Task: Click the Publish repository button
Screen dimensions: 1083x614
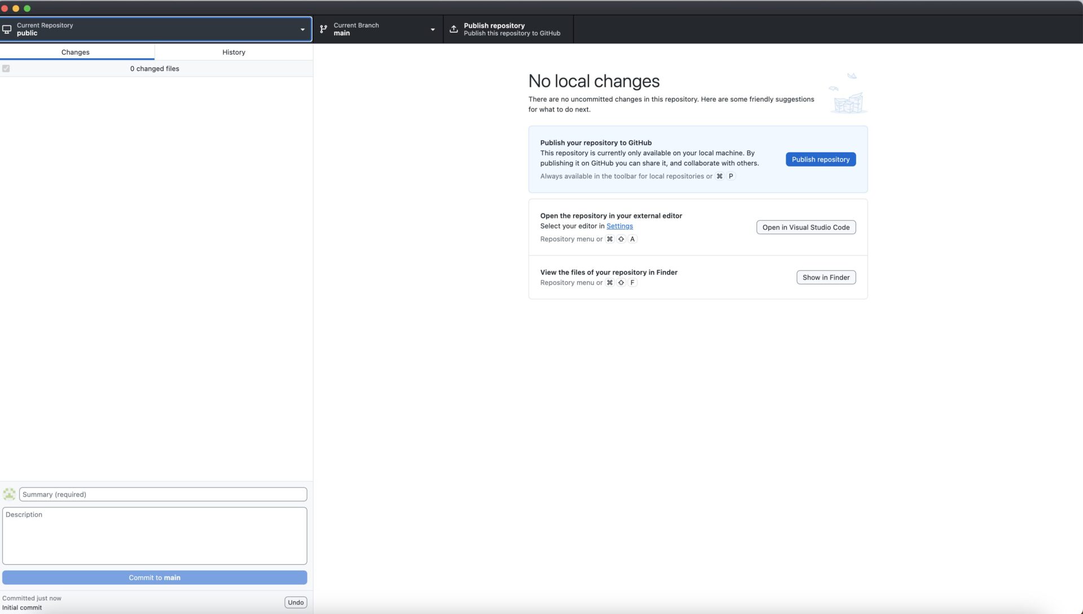Action: [x=820, y=159]
